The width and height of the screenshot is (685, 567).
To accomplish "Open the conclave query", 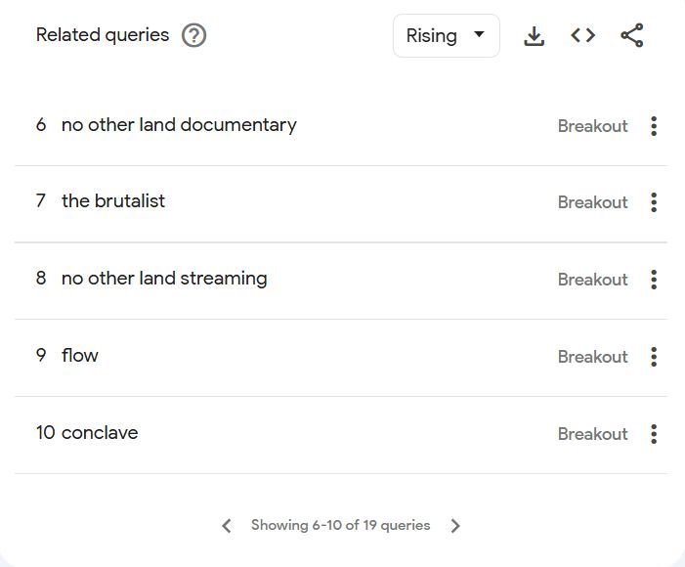I will click(100, 433).
